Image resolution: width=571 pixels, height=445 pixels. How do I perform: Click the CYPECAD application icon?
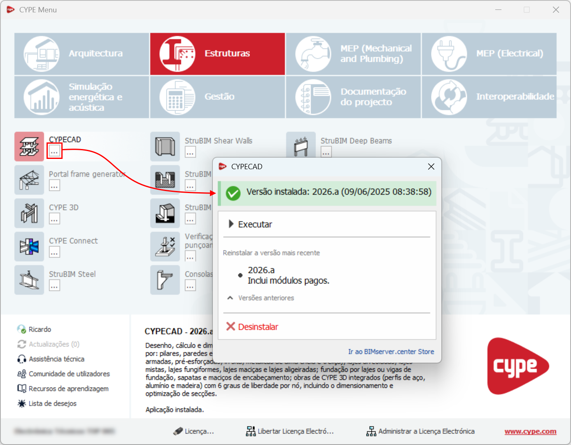(29, 147)
